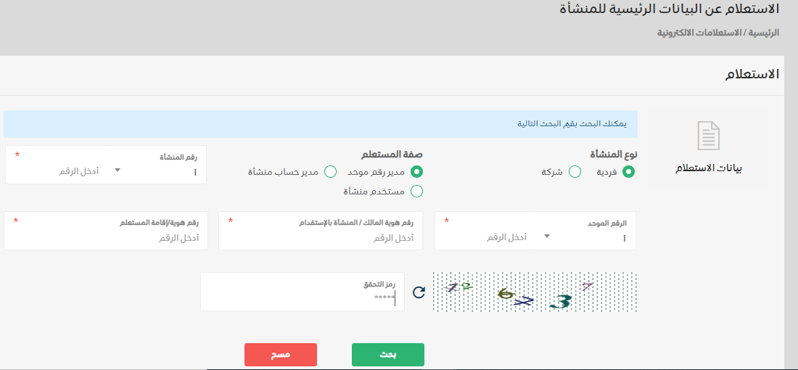Open the الرقم الموحد prefix dropdown arrow

point(546,237)
